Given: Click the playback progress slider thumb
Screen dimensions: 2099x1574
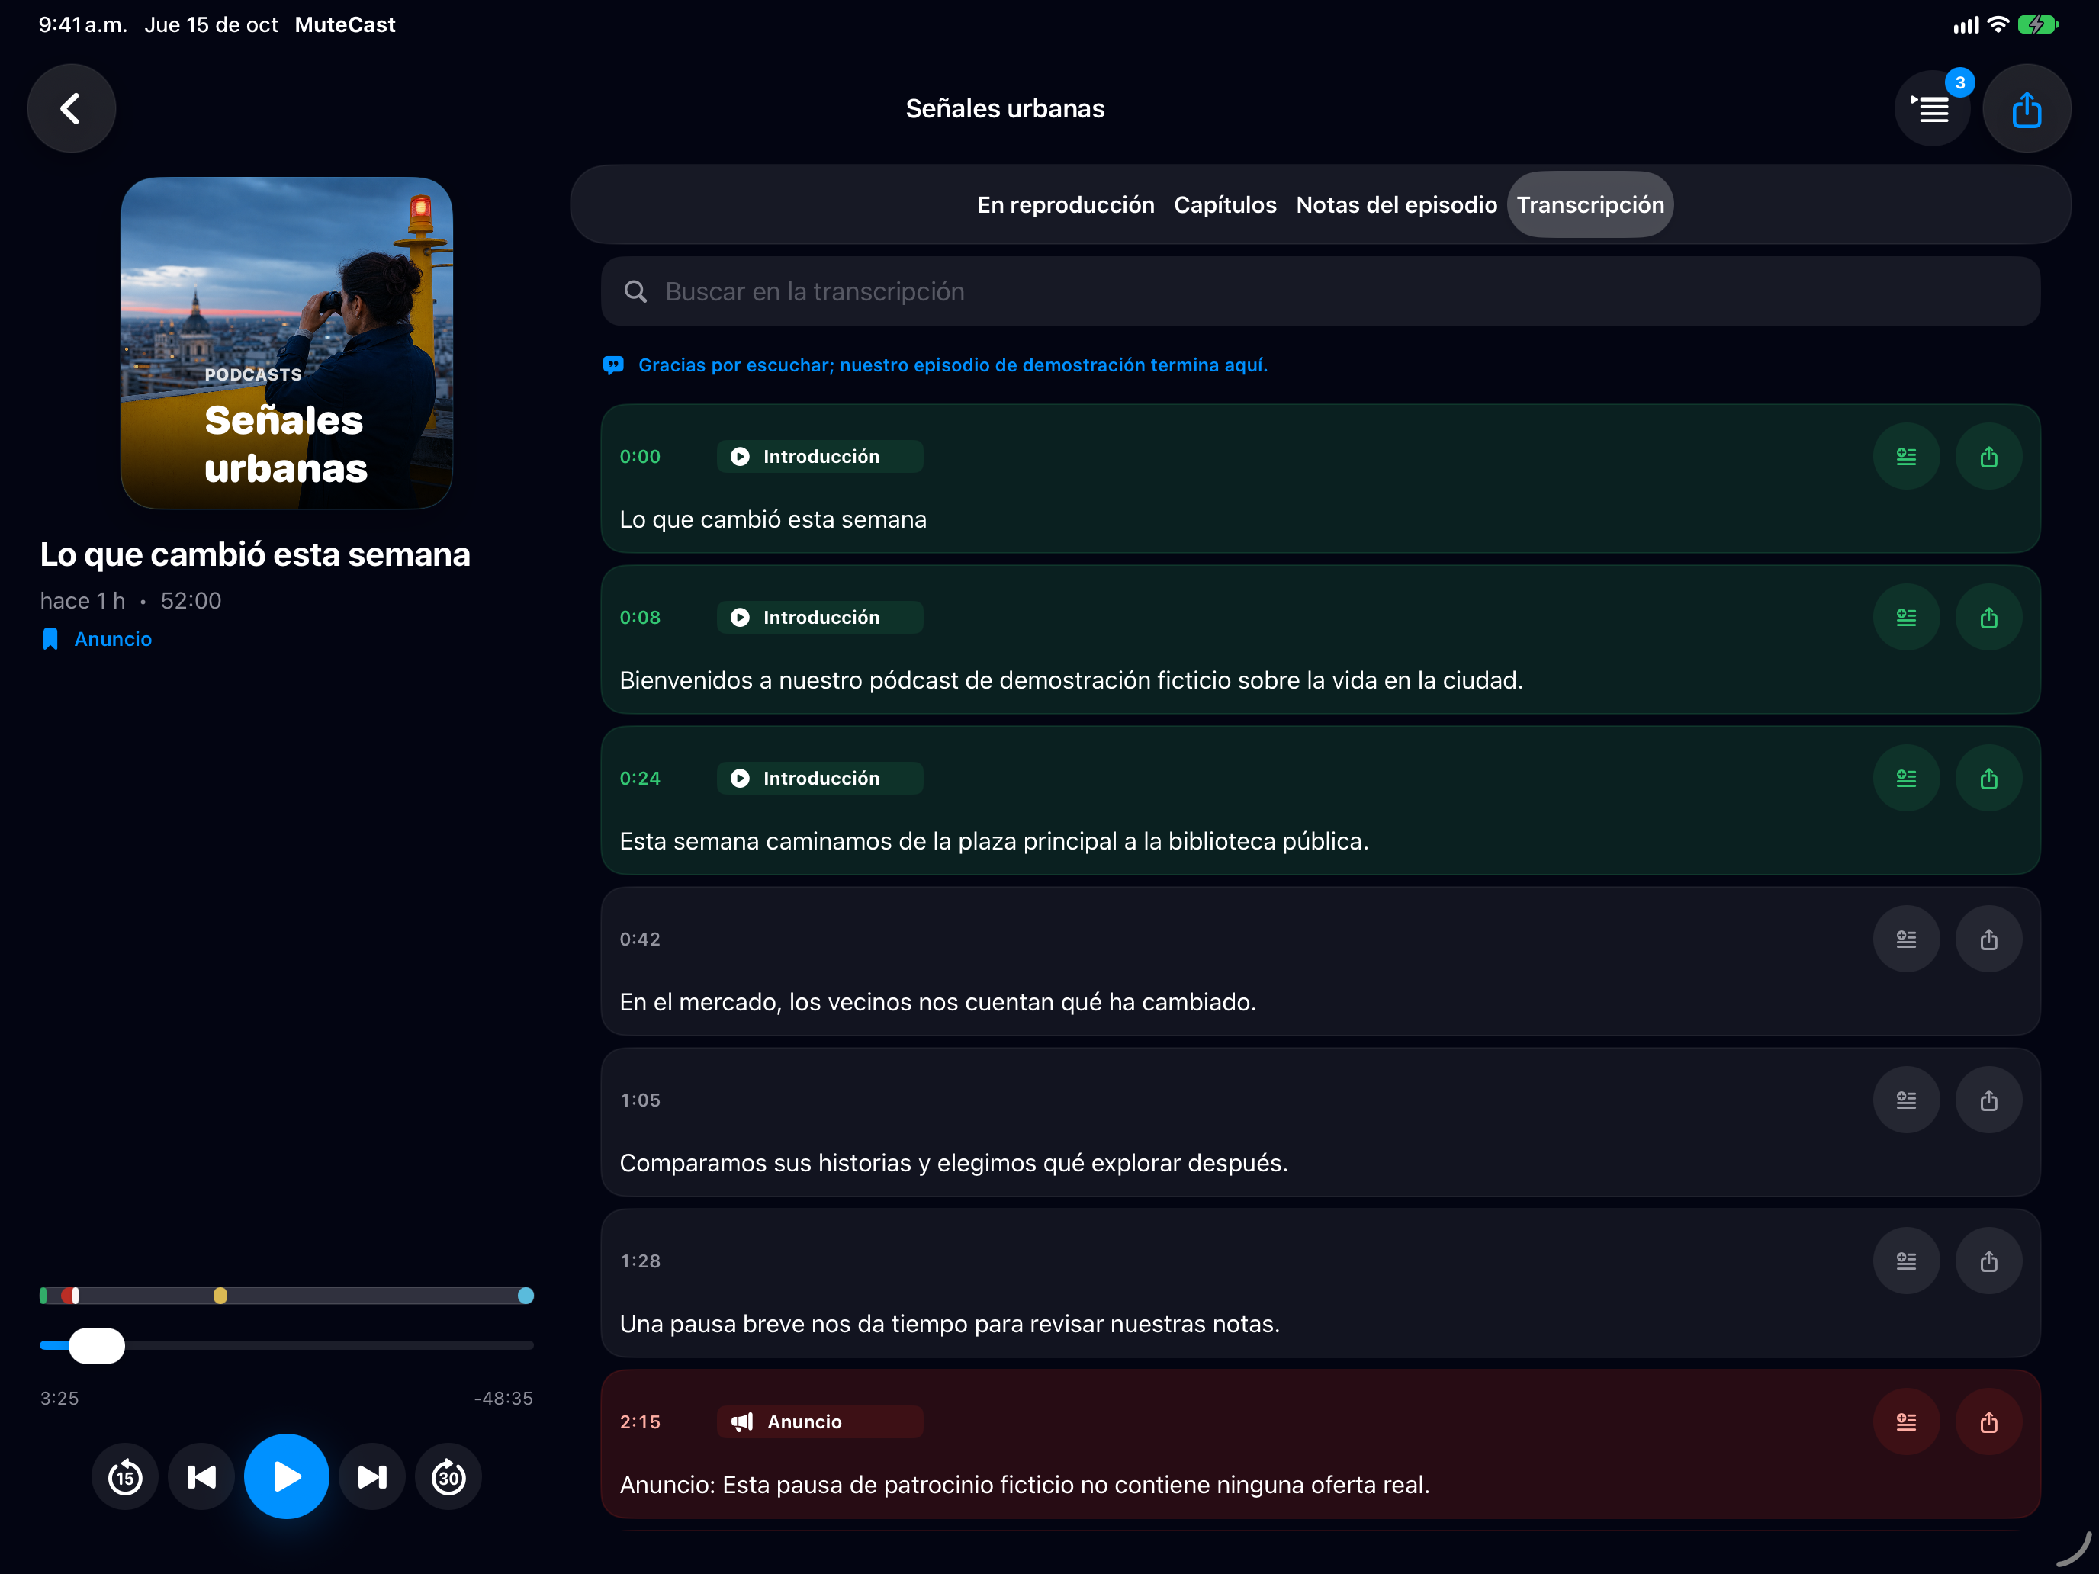Looking at the screenshot, I should 97,1345.
